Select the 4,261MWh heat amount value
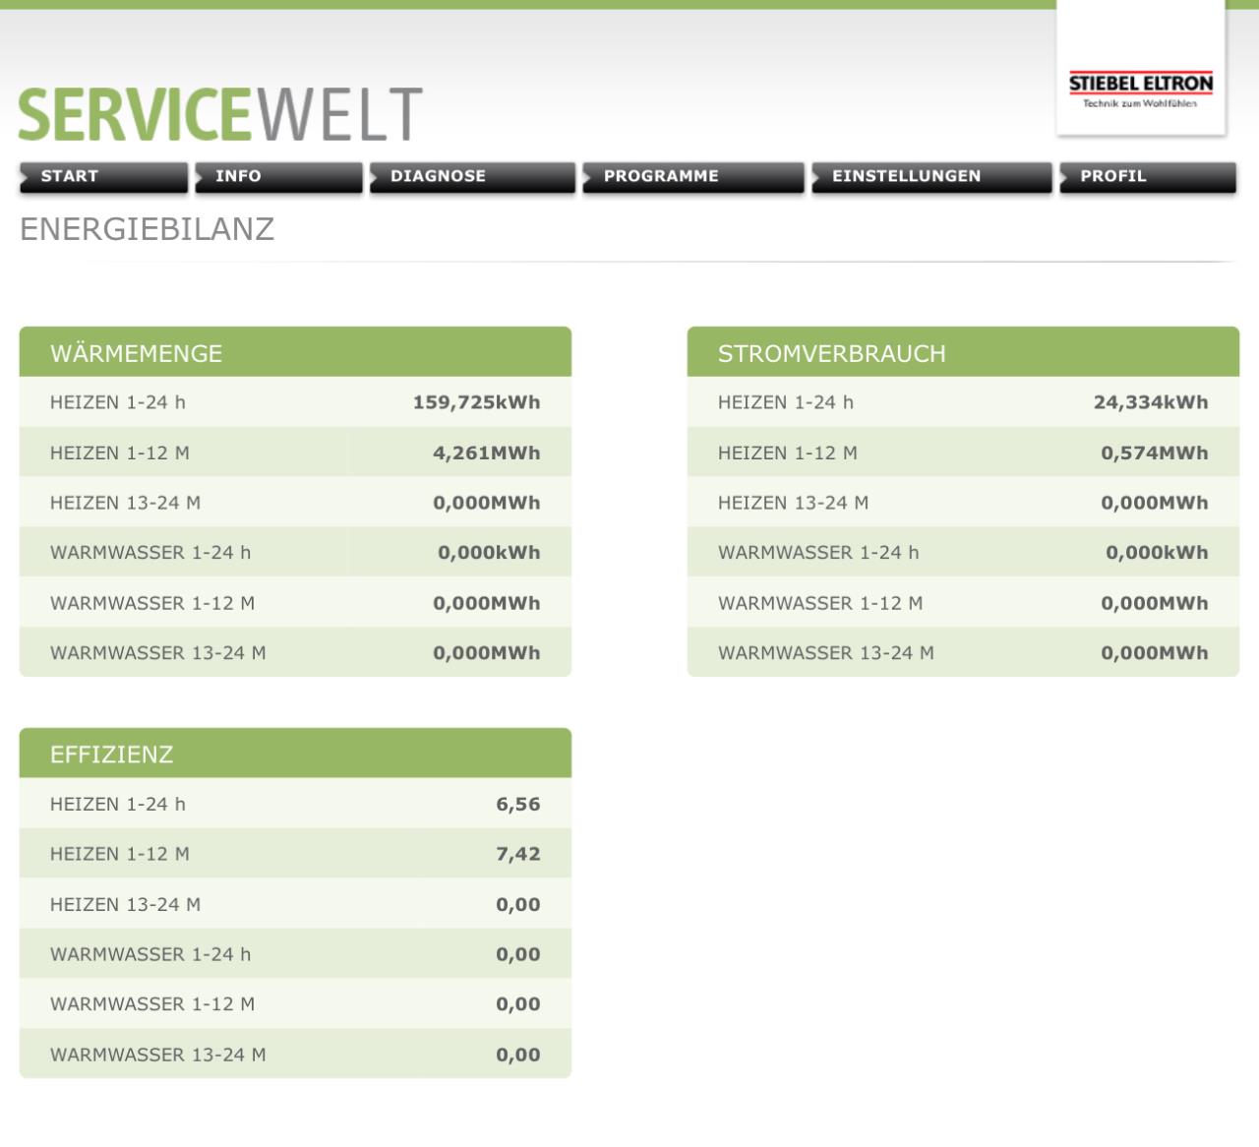1259x1147 pixels. click(x=486, y=453)
